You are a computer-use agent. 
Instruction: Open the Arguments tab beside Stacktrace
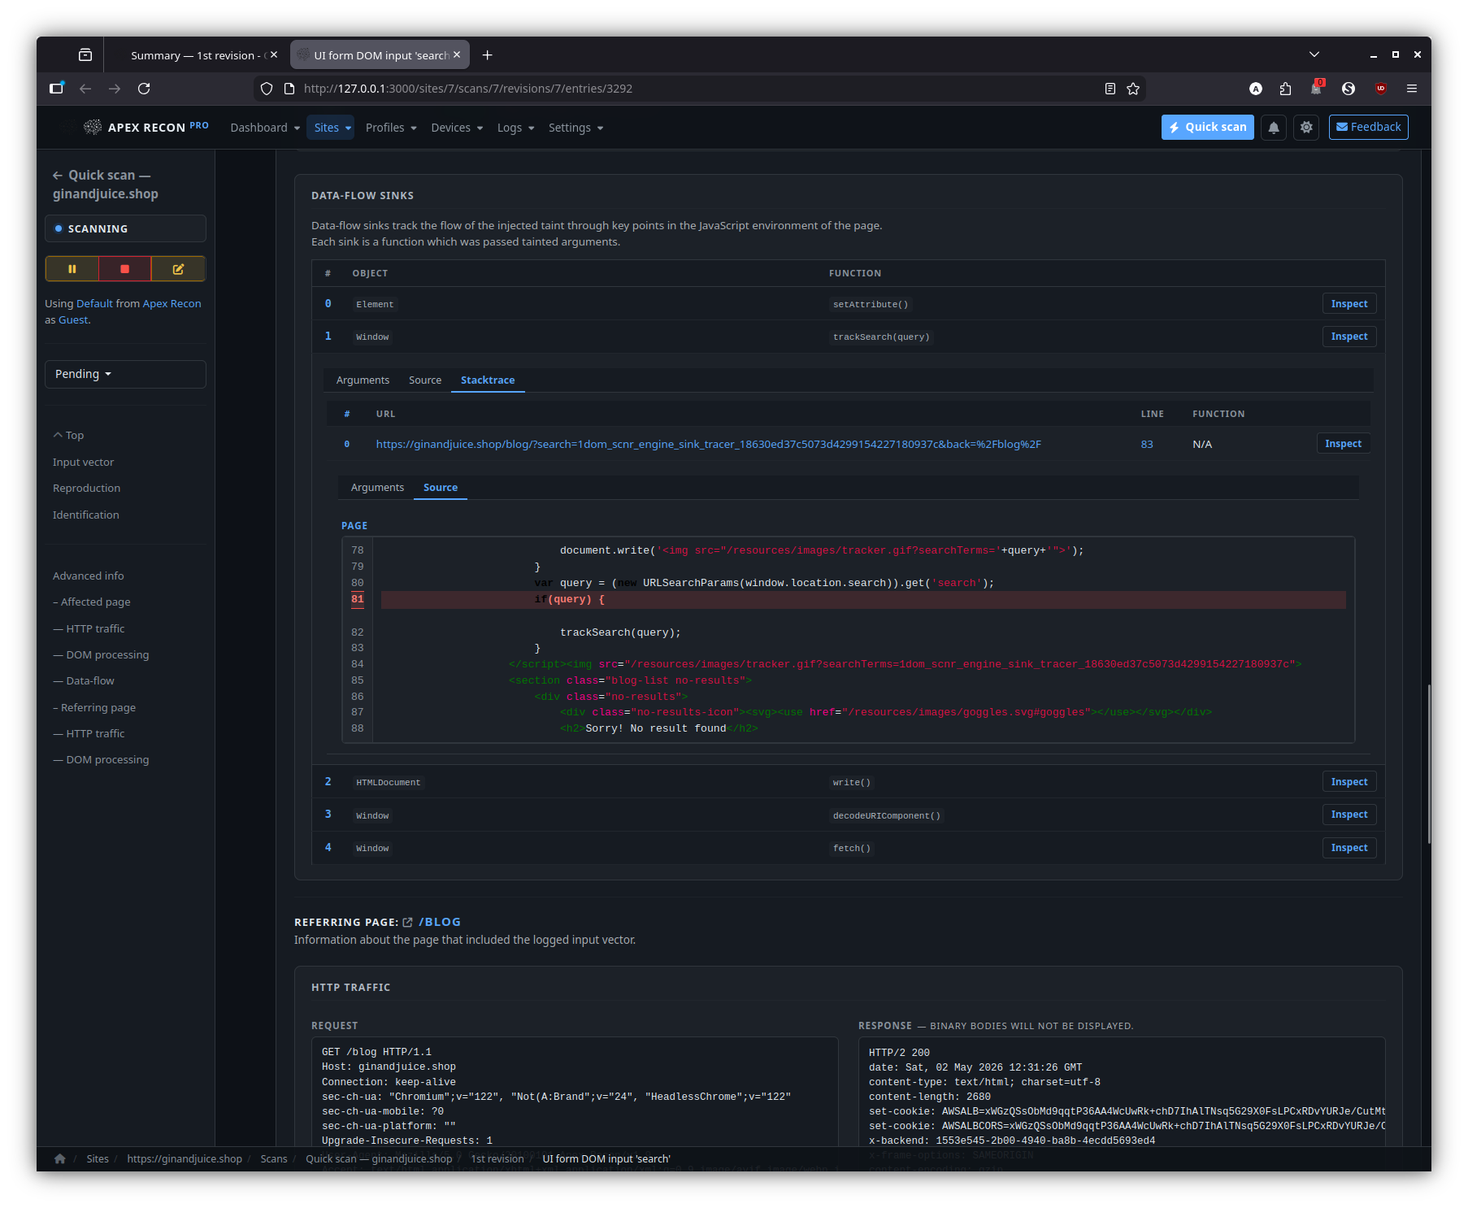pyautogui.click(x=363, y=380)
